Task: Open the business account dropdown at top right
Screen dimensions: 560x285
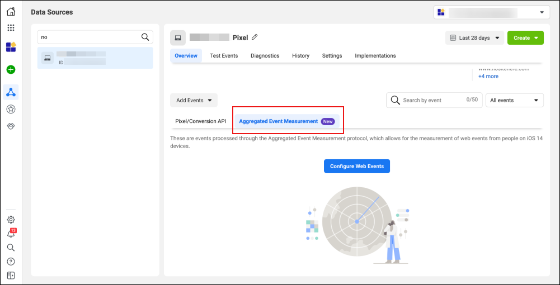Action: [492, 12]
